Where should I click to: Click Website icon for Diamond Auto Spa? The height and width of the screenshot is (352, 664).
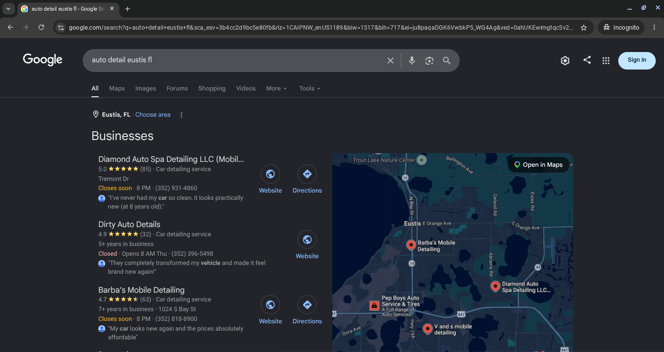tap(270, 174)
